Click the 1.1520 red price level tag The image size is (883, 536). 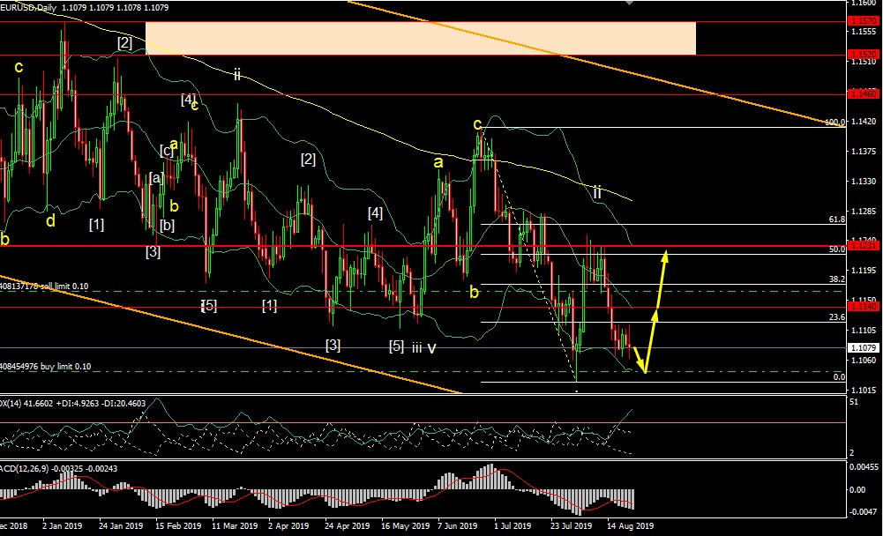click(862, 53)
